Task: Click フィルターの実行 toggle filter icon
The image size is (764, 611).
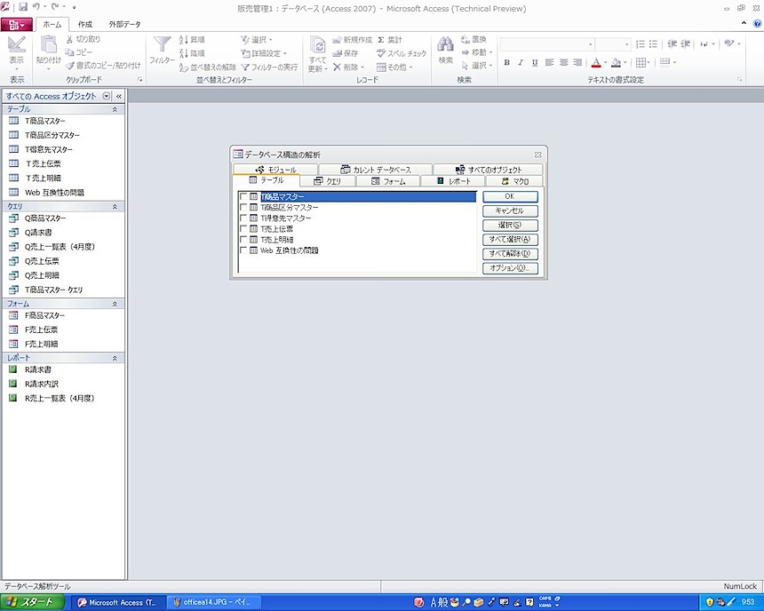Action: click(x=245, y=67)
